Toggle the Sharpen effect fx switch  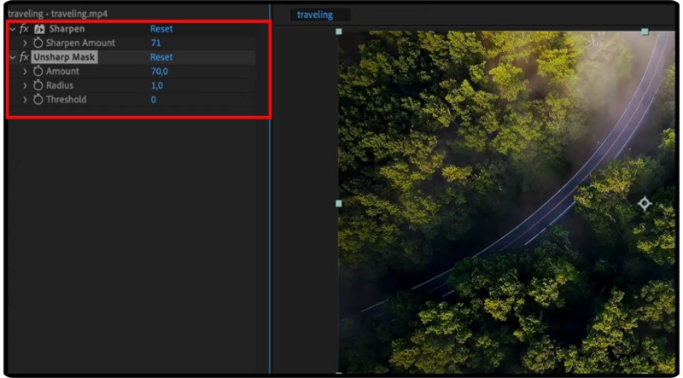24,29
